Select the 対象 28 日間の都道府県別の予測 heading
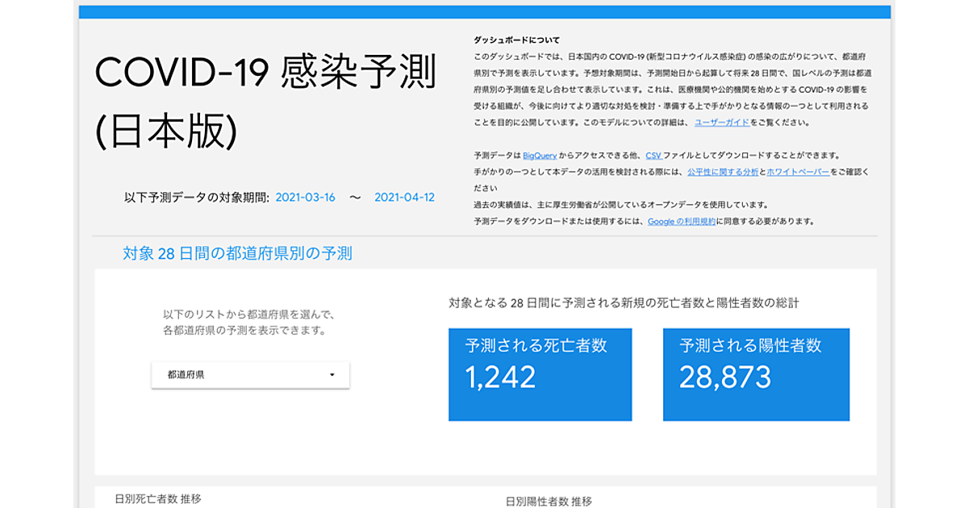Screen dimensions: 968x508 237,253
